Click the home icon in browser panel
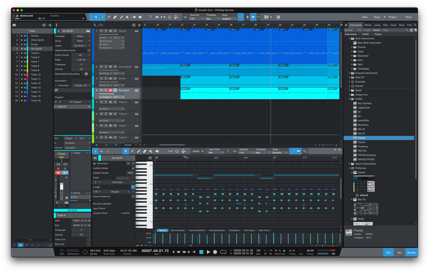The image size is (429, 272). click(346, 25)
